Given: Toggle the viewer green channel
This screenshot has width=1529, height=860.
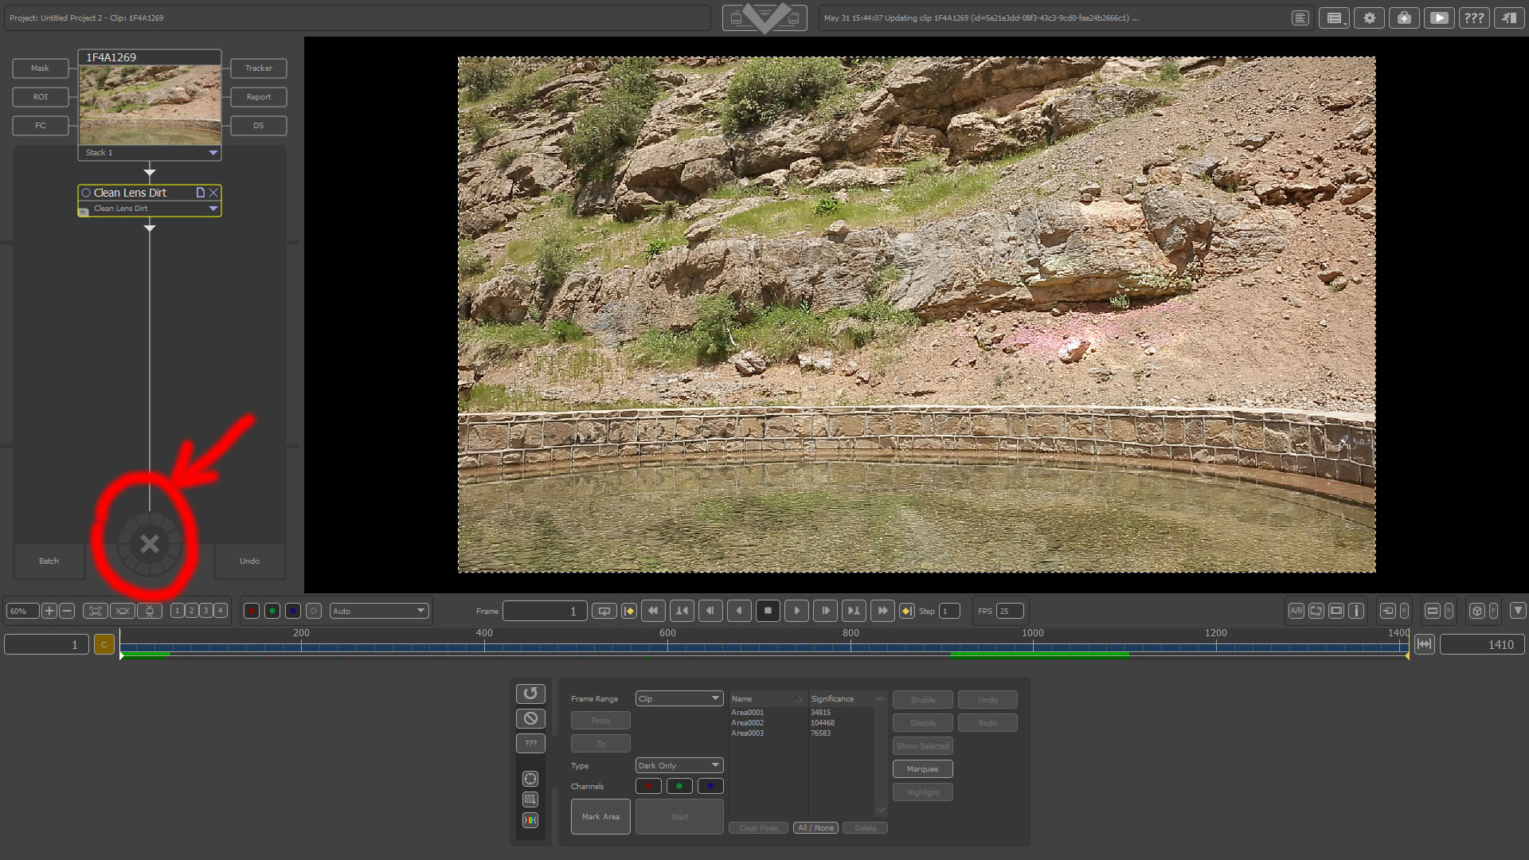Looking at the screenshot, I should tap(272, 612).
